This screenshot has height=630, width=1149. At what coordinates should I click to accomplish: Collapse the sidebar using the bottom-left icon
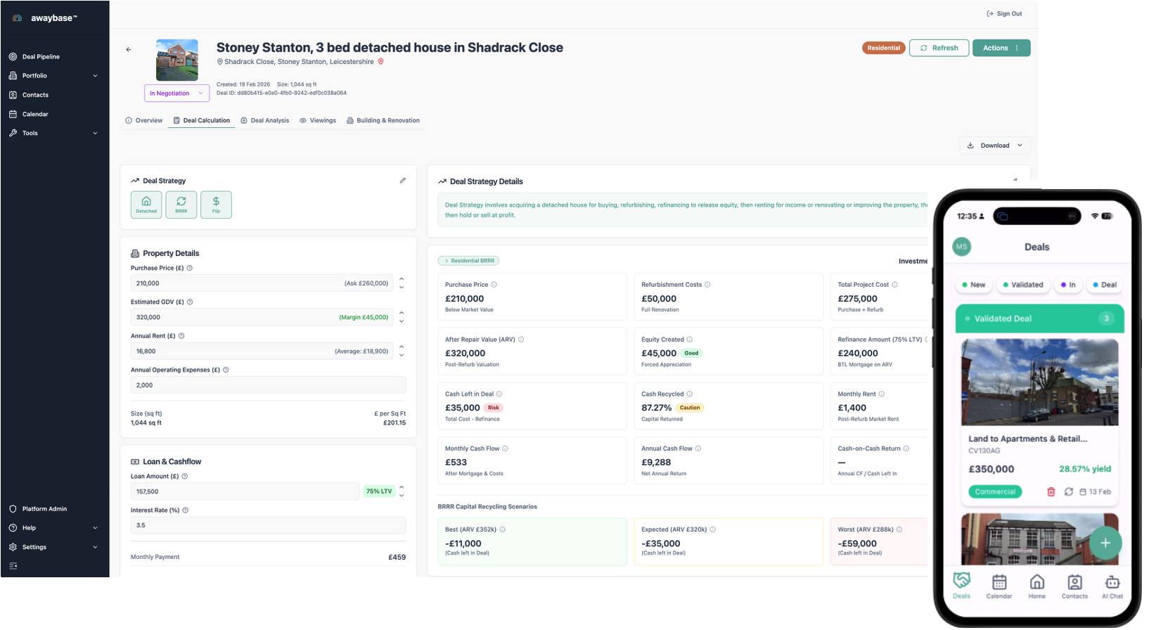(13, 566)
